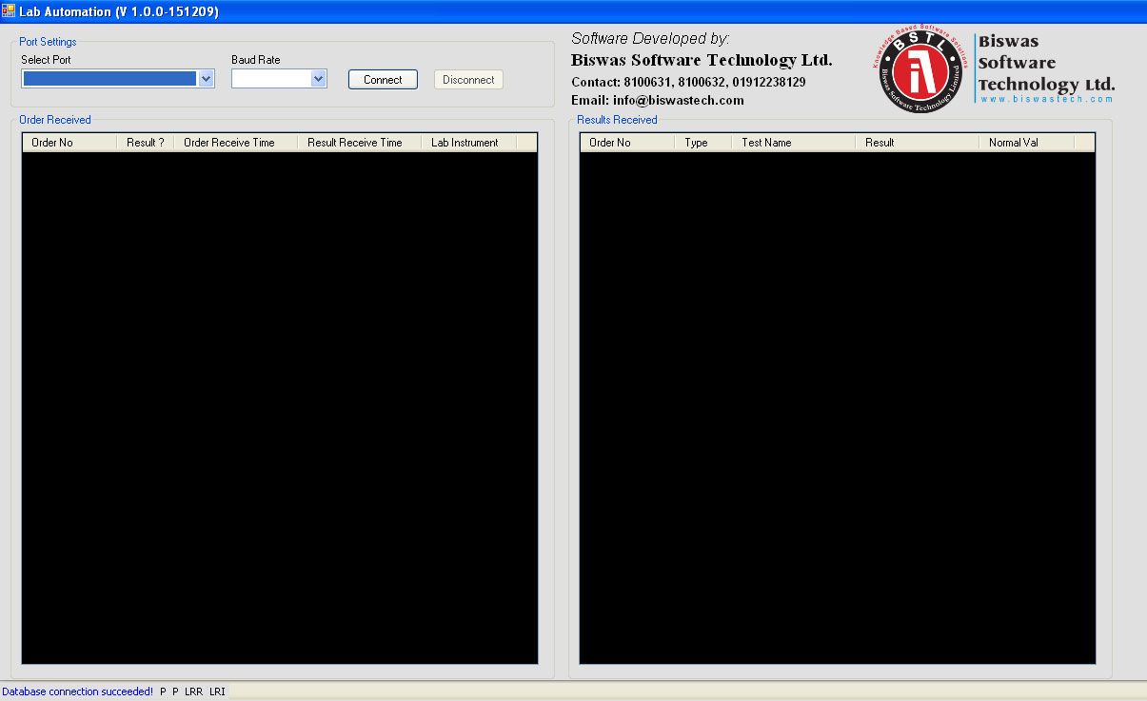Screen dimensions: 1147x701
Task: Click the Lab Automation title bar icon
Action: (9, 11)
